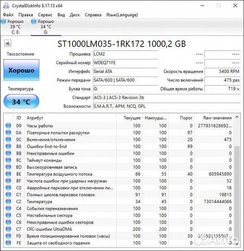Click the attribute list vertical scrollbar thumb
The image size is (244, 251).
[x=237, y=194]
